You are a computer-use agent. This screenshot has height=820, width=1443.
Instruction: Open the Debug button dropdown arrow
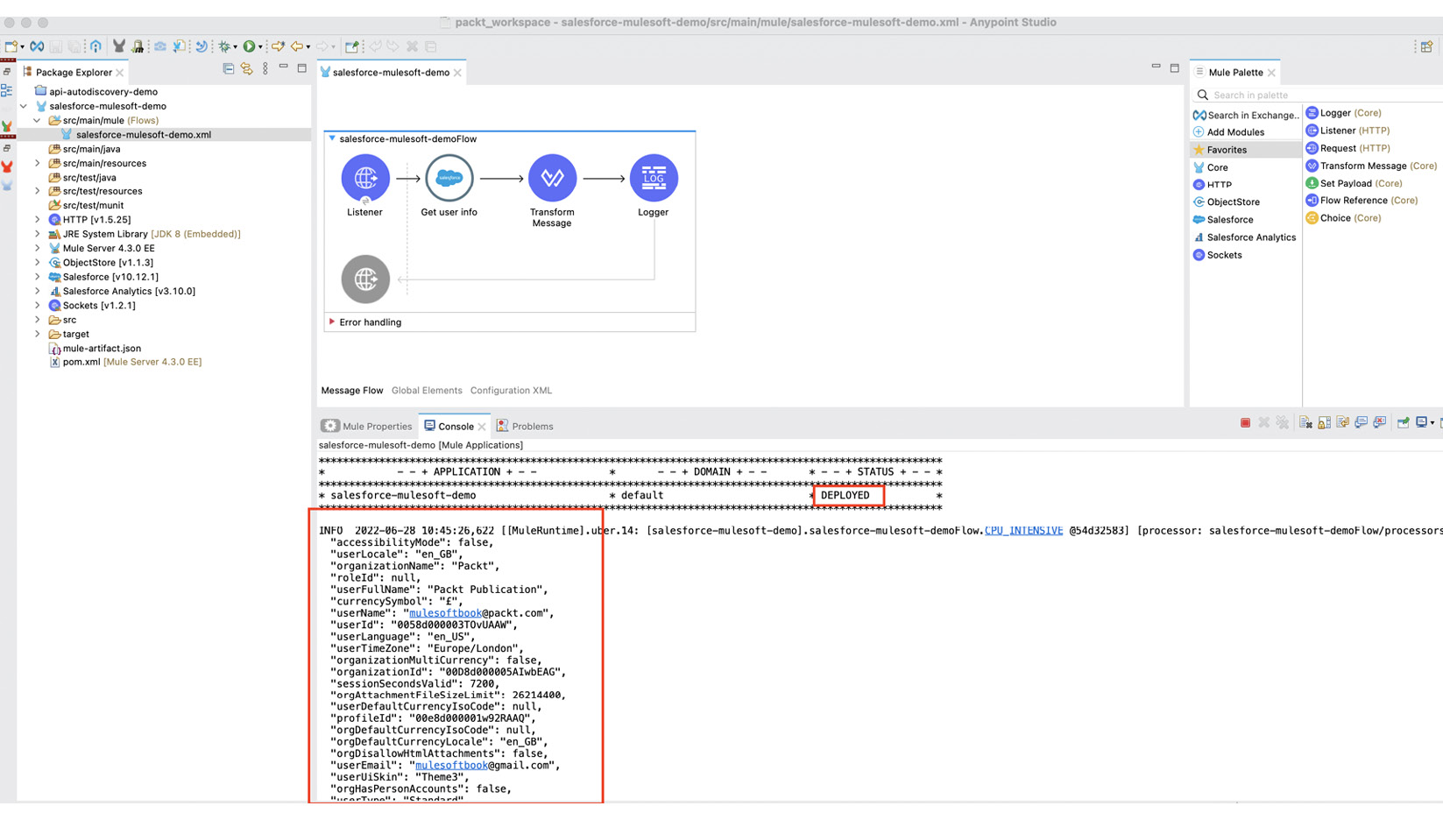[235, 47]
